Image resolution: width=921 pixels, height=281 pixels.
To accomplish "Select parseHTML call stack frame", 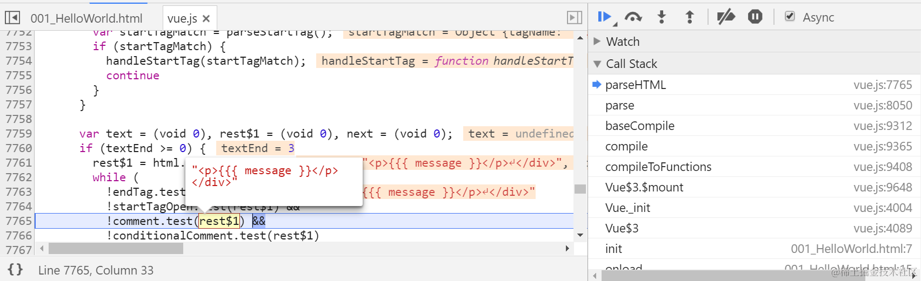I will point(755,85).
